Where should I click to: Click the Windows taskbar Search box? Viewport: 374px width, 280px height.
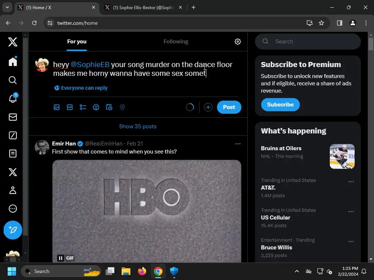click(61, 271)
